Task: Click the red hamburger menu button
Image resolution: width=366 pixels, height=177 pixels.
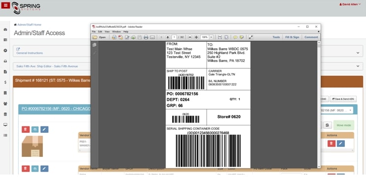Action: click(5, 5)
